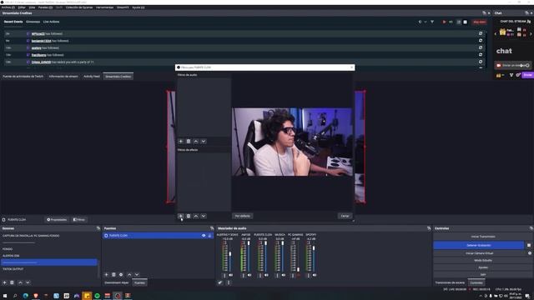The width and height of the screenshot is (534, 300).
Task: Delete selected audio filter in Filtros dialog
Action: 189,141
